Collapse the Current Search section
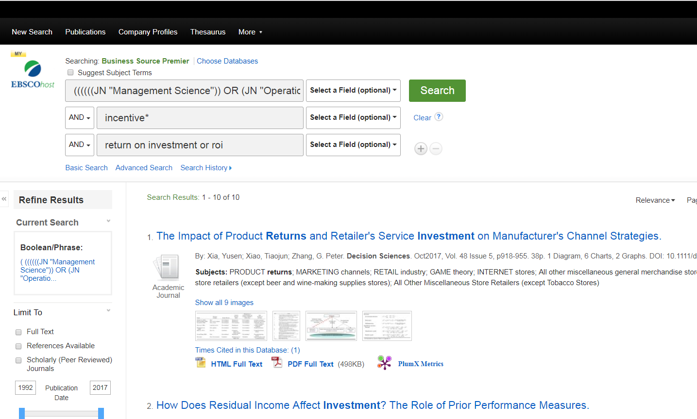The width and height of the screenshot is (697, 419). 109,221
